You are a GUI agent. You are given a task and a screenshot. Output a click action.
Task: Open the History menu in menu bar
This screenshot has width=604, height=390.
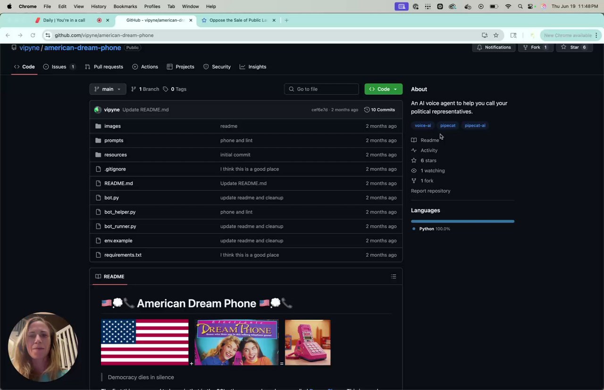click(99, 6)
